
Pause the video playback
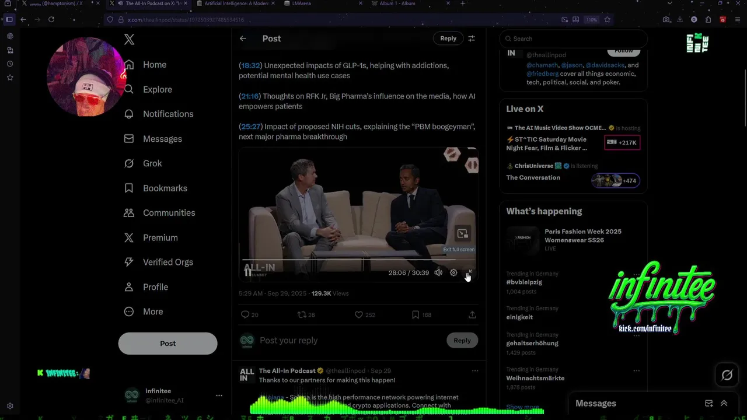coord(248,272)
